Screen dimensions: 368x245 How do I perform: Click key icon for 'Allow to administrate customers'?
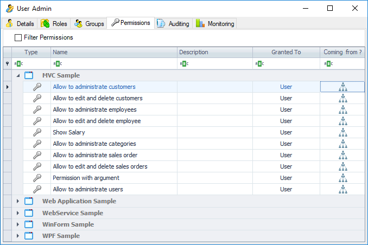37,87
